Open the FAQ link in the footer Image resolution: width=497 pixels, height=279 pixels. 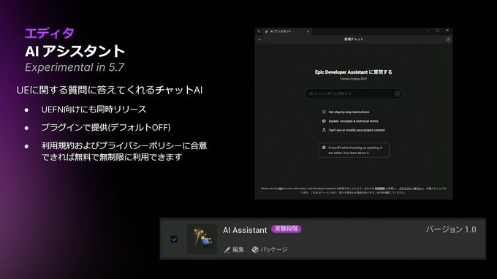pyautogui.click(x=280, y=188)
